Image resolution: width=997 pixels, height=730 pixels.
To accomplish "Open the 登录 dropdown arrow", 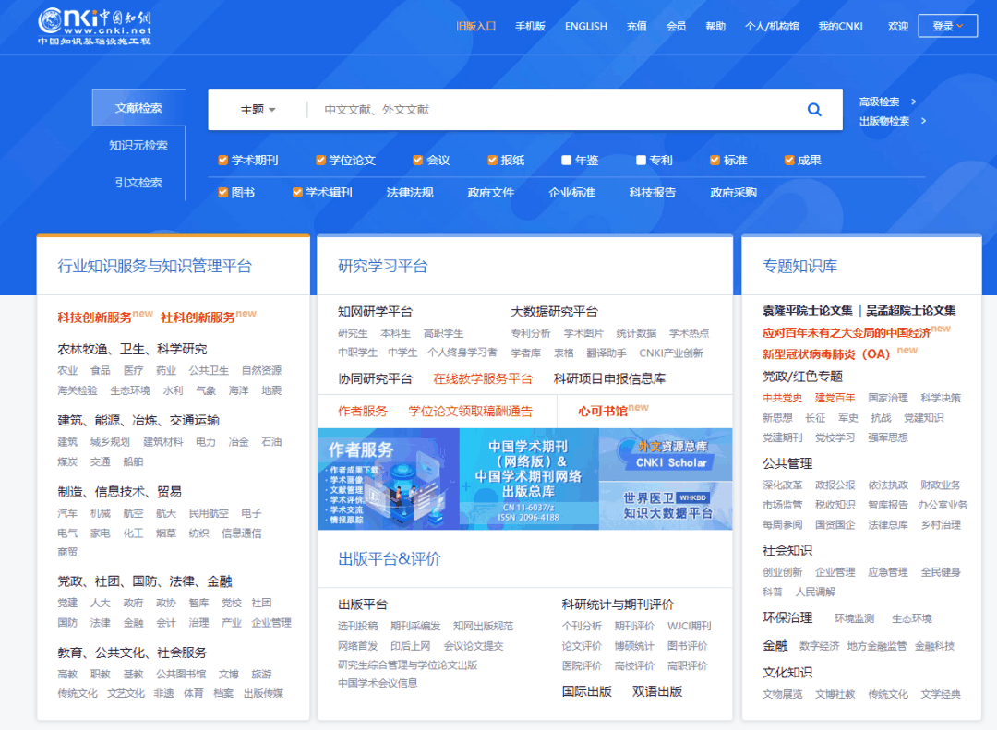I will coord(961,26).
